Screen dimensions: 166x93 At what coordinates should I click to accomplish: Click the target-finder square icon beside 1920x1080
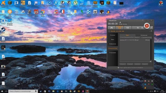tap(109, 31)
